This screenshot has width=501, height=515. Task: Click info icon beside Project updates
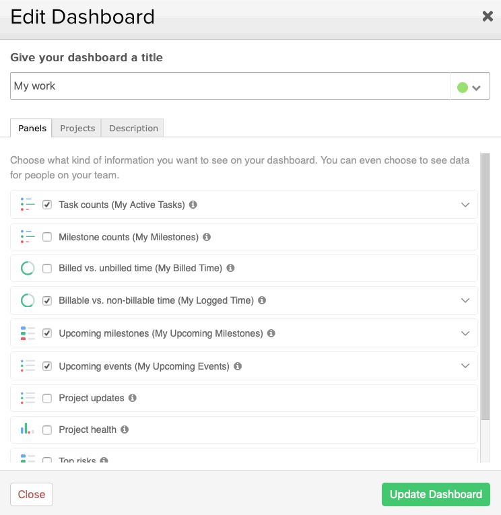click(133, 398)
